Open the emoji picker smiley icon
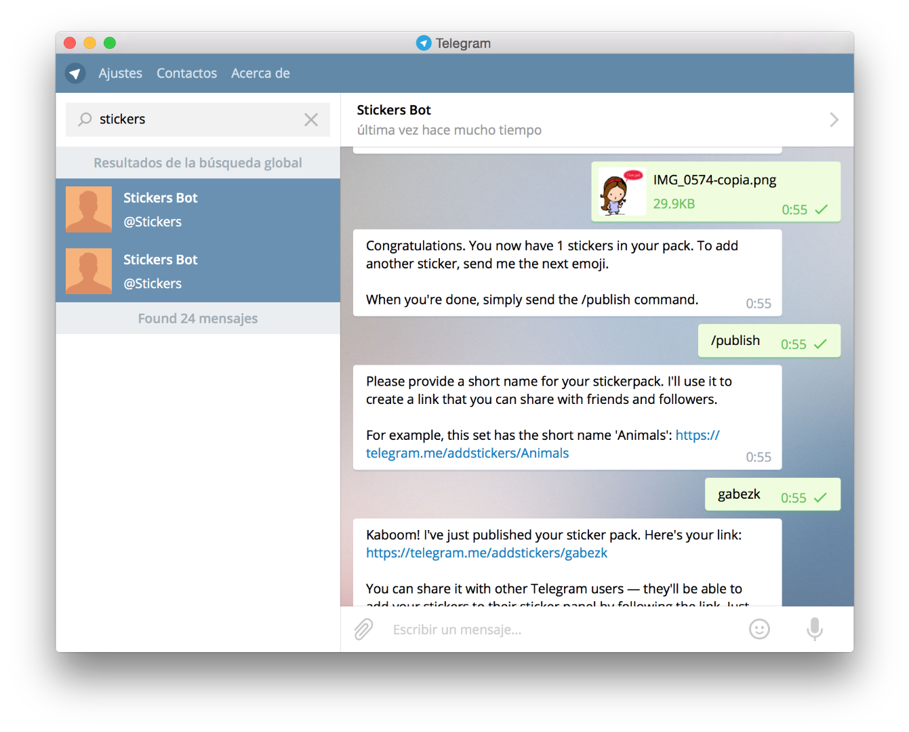Viewport: 909px width, 732px height. (759, 630)
